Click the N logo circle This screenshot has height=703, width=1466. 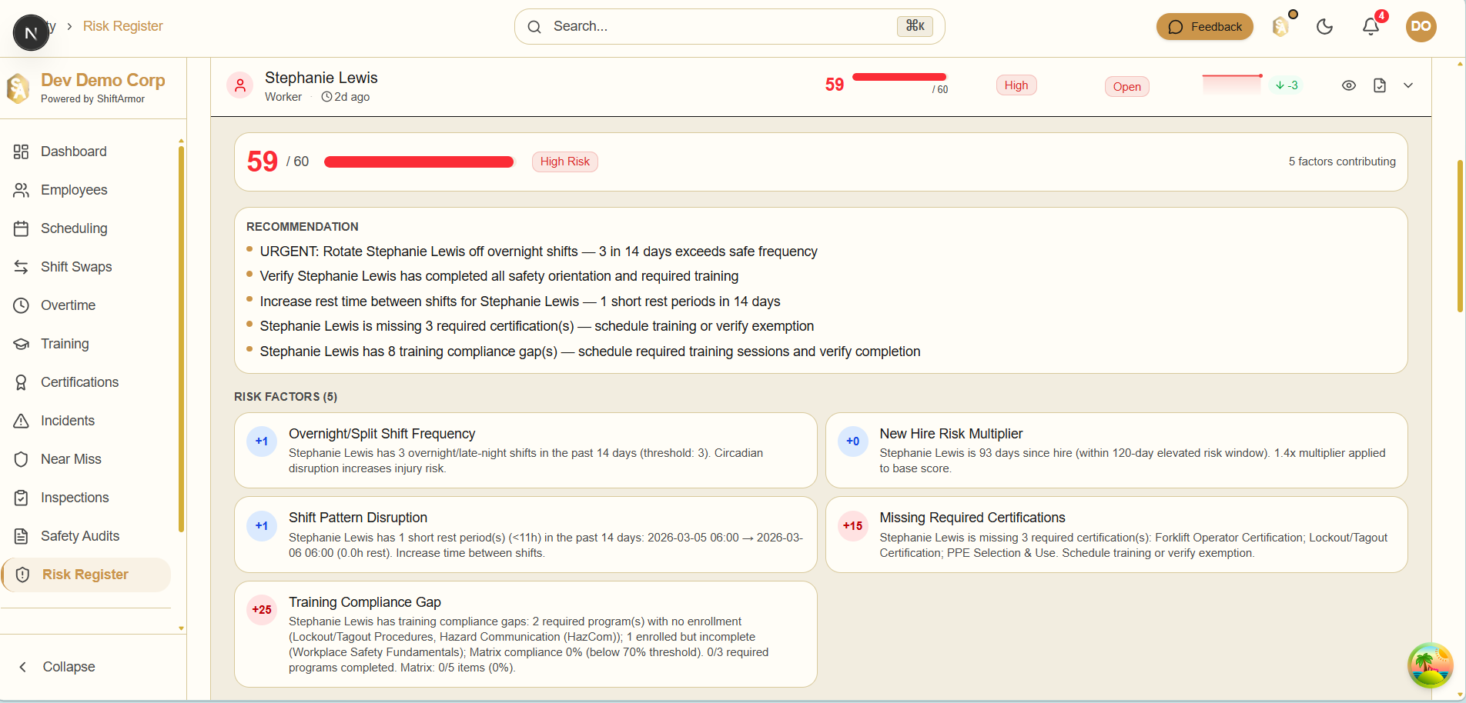pos(31,32)
